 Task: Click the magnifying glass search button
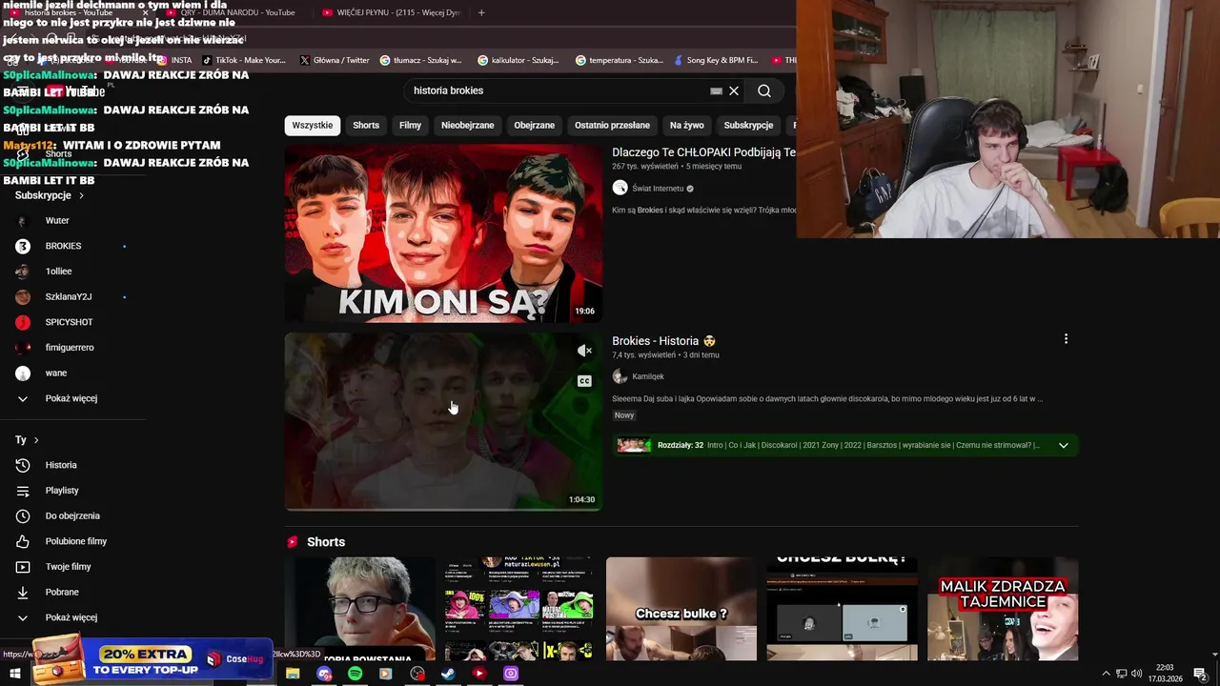(x=764, y=91)
